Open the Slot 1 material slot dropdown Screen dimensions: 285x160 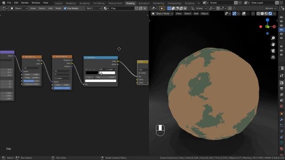pyautogui.click(x=94, y=8)
